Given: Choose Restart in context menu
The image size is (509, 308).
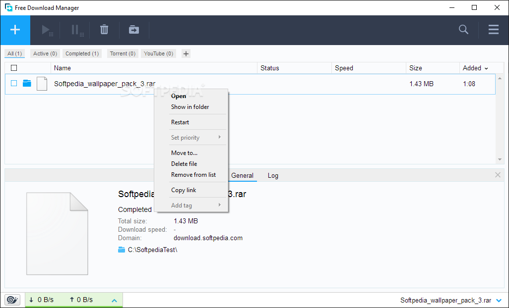Looking at the screenshot, I should click(x=180, y=122).
